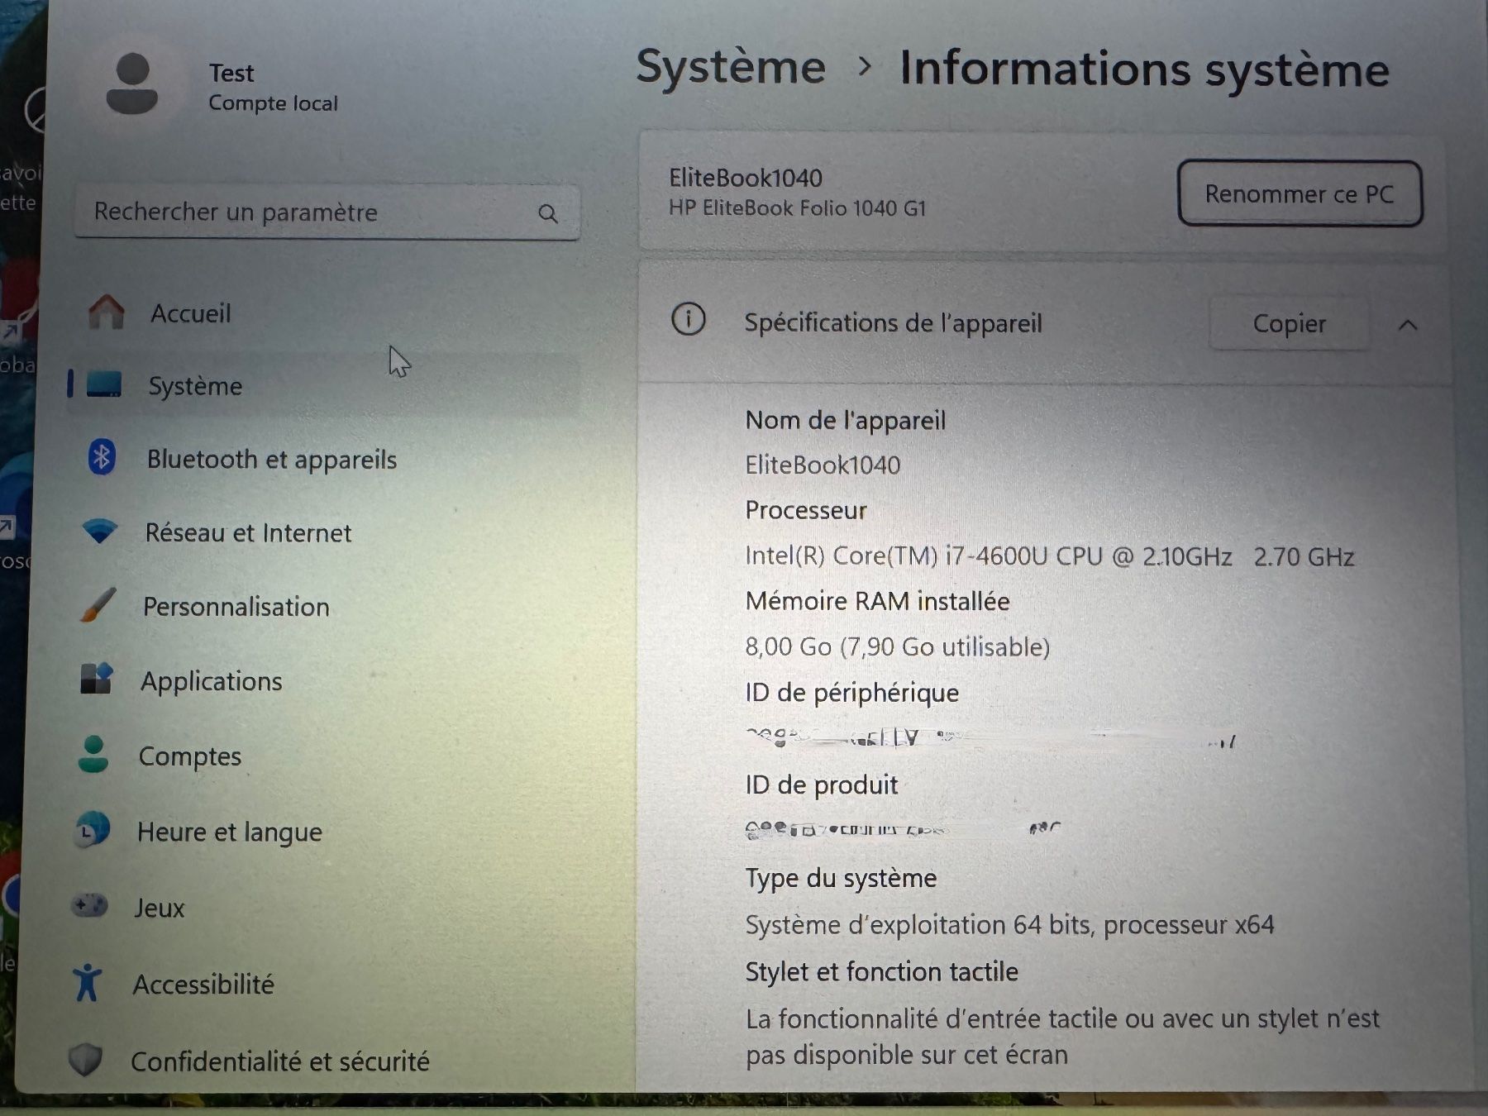Screen dimensions: 1488x1116
Task: Click the HP EliteBook Folio 1040 G1 model text
Action: click(x=797, y=208)
